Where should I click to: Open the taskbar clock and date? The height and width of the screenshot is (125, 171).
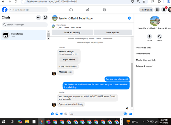164,122
